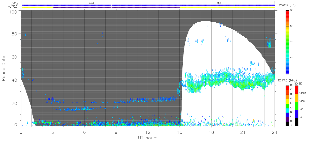Click the '12' tick on UT hours axis
The image size is (309, 143).
tap(148, 132)
